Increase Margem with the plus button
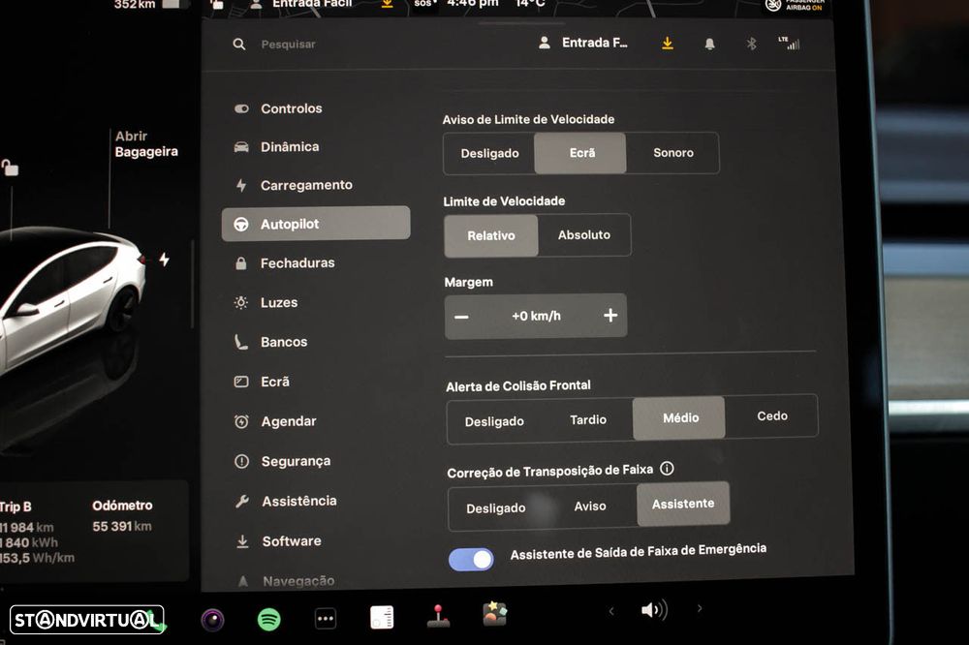This screenshot has height=645, width=969. coord(610,316)
